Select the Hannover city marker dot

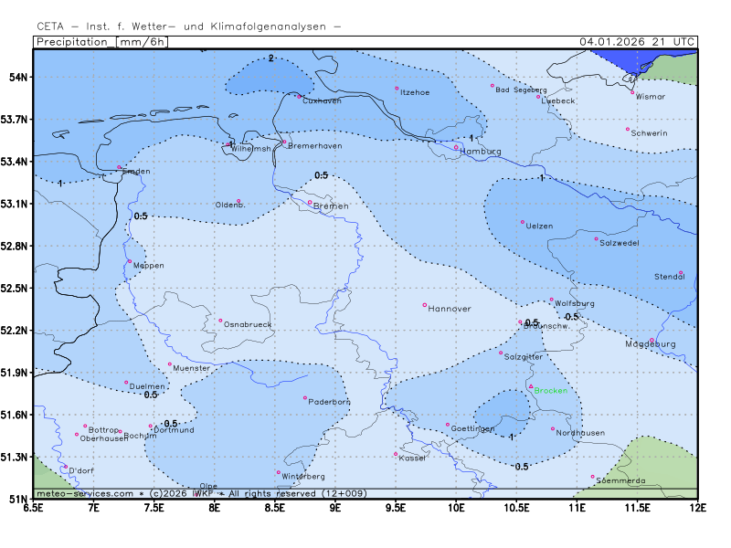click(x=425, y=305)
